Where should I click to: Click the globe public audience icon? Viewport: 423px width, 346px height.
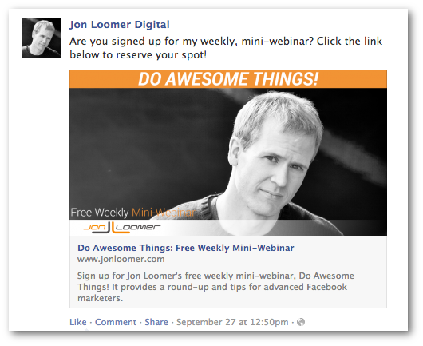point(301,322)
